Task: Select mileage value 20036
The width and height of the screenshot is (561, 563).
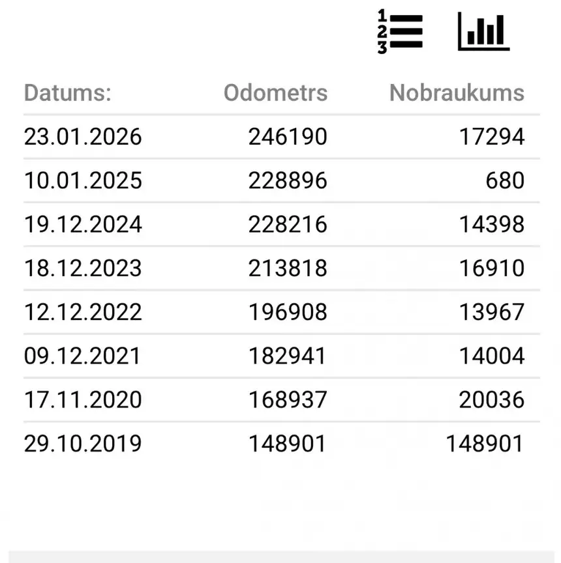Action: [492, 399]
